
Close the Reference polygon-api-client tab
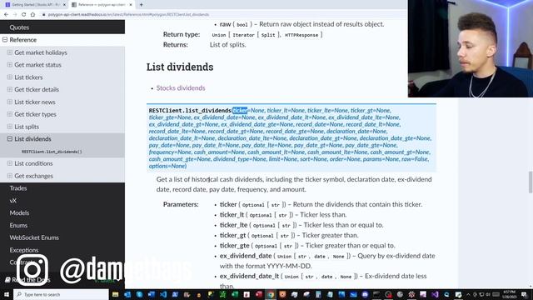pyautogui.click(x=131, y=5)
